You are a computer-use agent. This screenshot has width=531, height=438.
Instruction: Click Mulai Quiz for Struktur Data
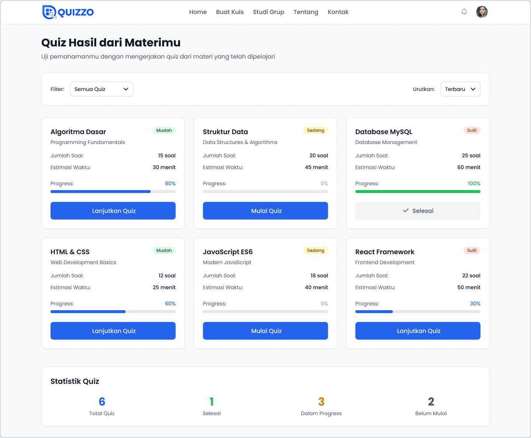tap(265, 211)
